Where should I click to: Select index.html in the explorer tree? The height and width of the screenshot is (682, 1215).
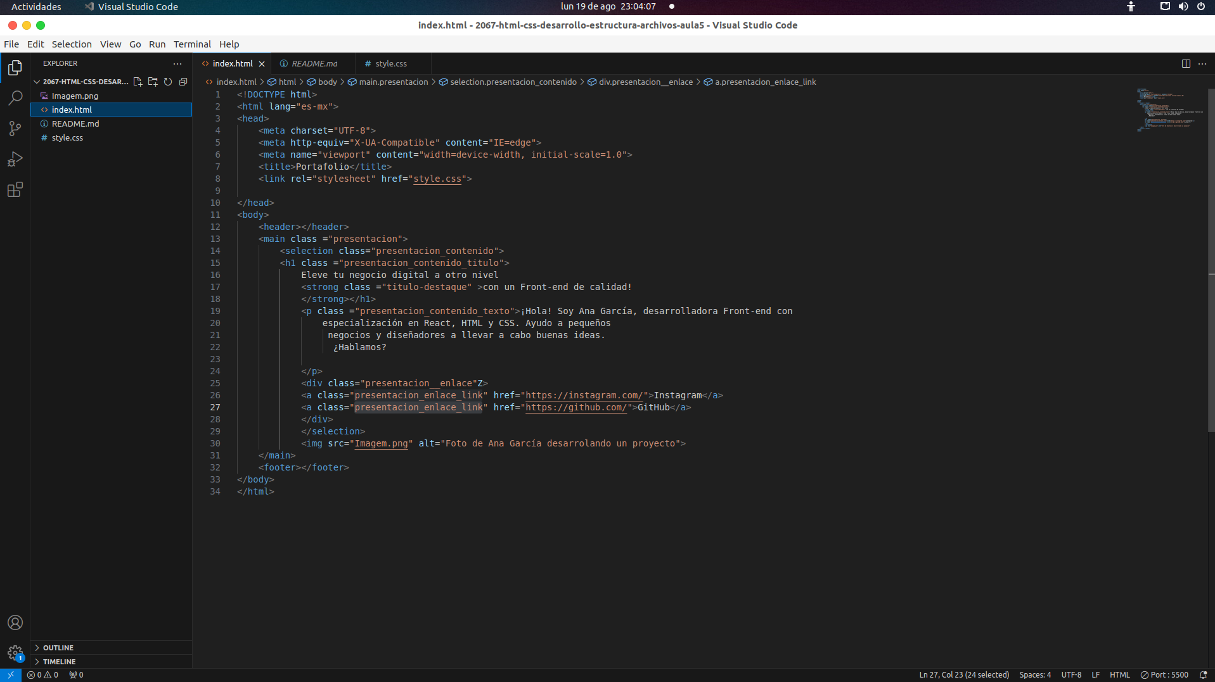point(111,110)
